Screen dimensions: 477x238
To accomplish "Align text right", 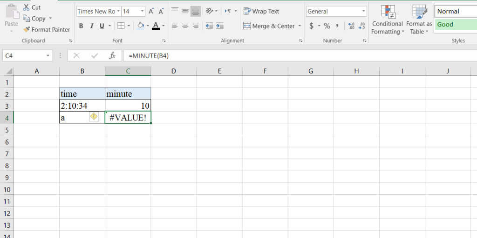I will coord(196,26).
